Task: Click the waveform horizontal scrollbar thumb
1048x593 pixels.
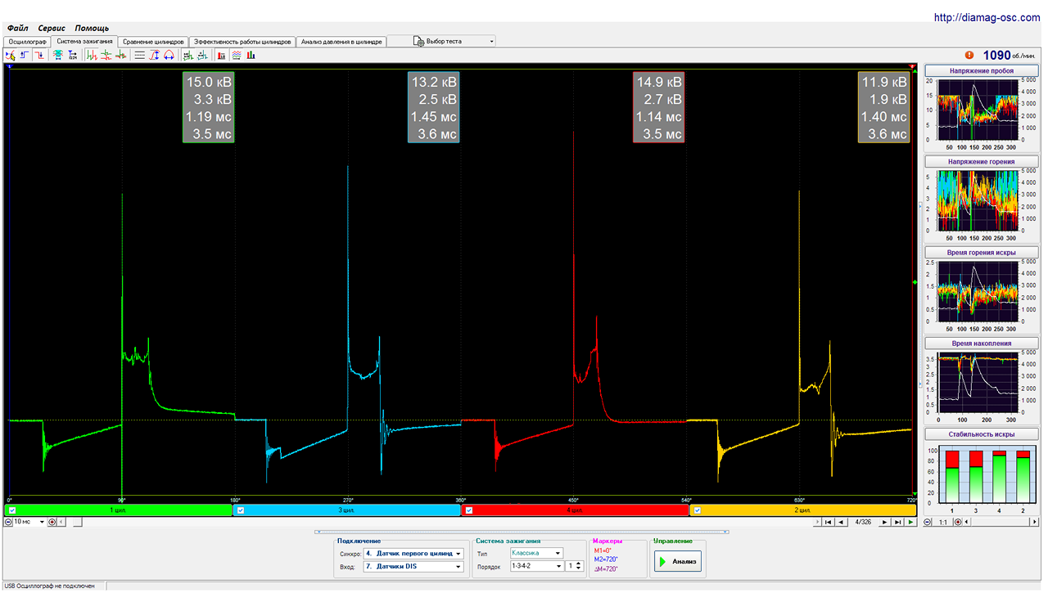Action: [x=77, y=522]
